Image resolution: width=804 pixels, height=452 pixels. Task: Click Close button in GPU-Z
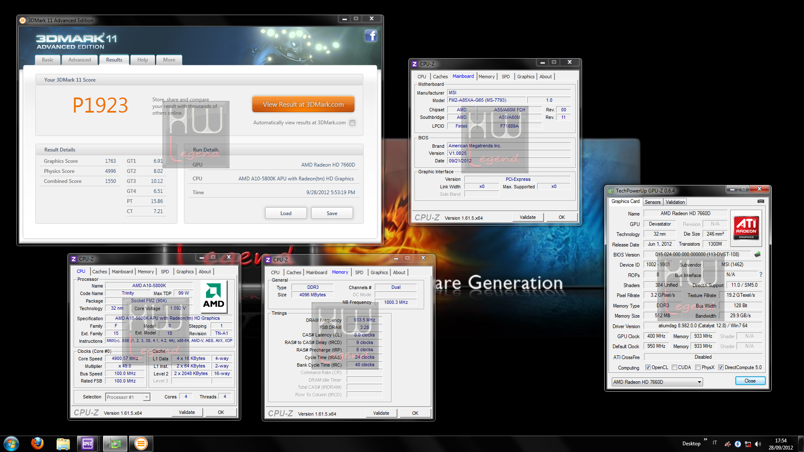[x=750, y=381]
